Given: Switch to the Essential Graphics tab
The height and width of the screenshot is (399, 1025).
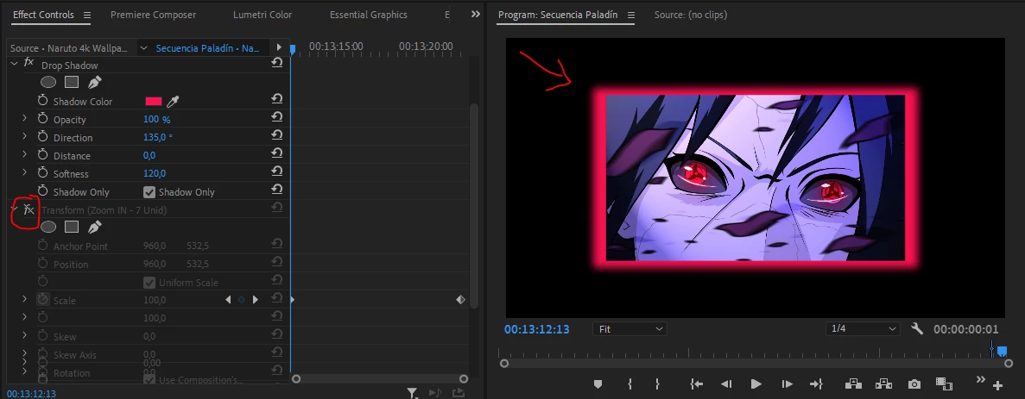Looking at the screenshot, I should pyautogui.click(x=369, y=15).
